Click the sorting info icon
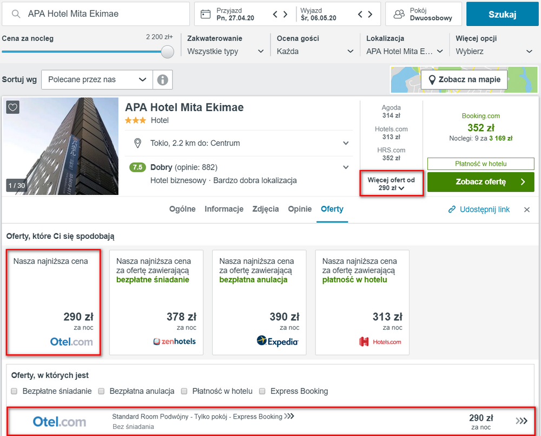The image size is (541, 436). (162, 80)
